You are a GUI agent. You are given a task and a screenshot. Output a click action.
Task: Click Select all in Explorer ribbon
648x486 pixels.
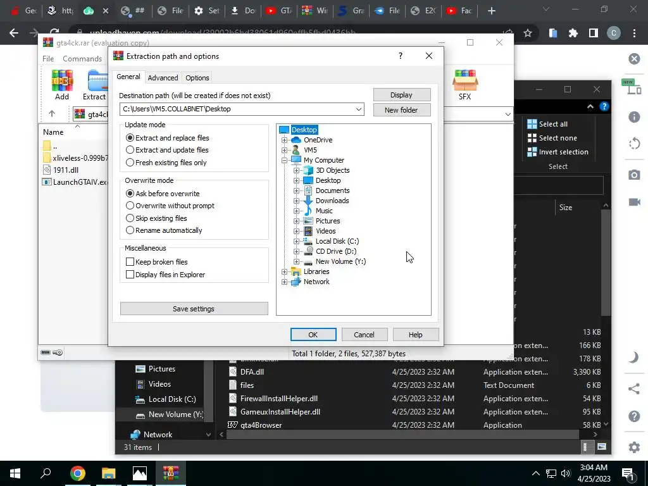(x=547, y=124)
